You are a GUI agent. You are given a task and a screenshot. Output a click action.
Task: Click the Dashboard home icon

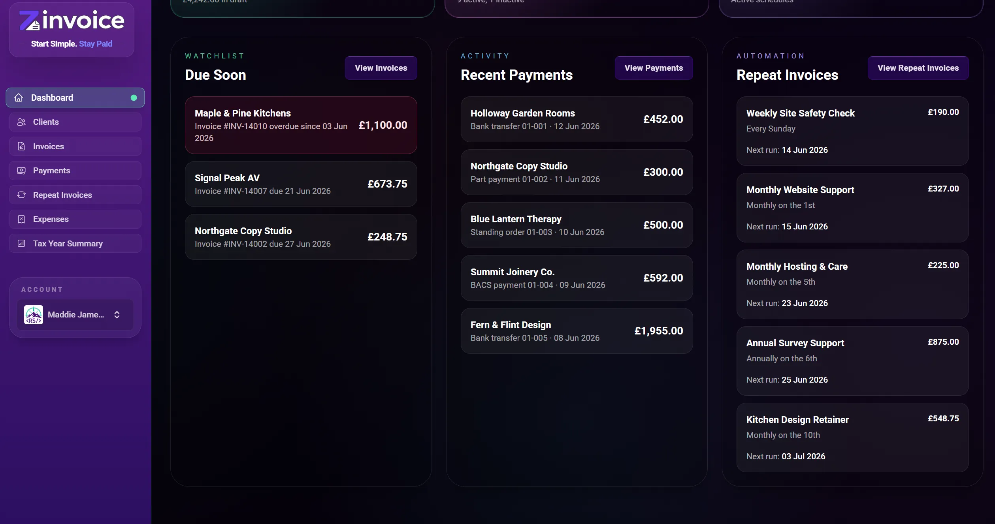tap(19, 98)
